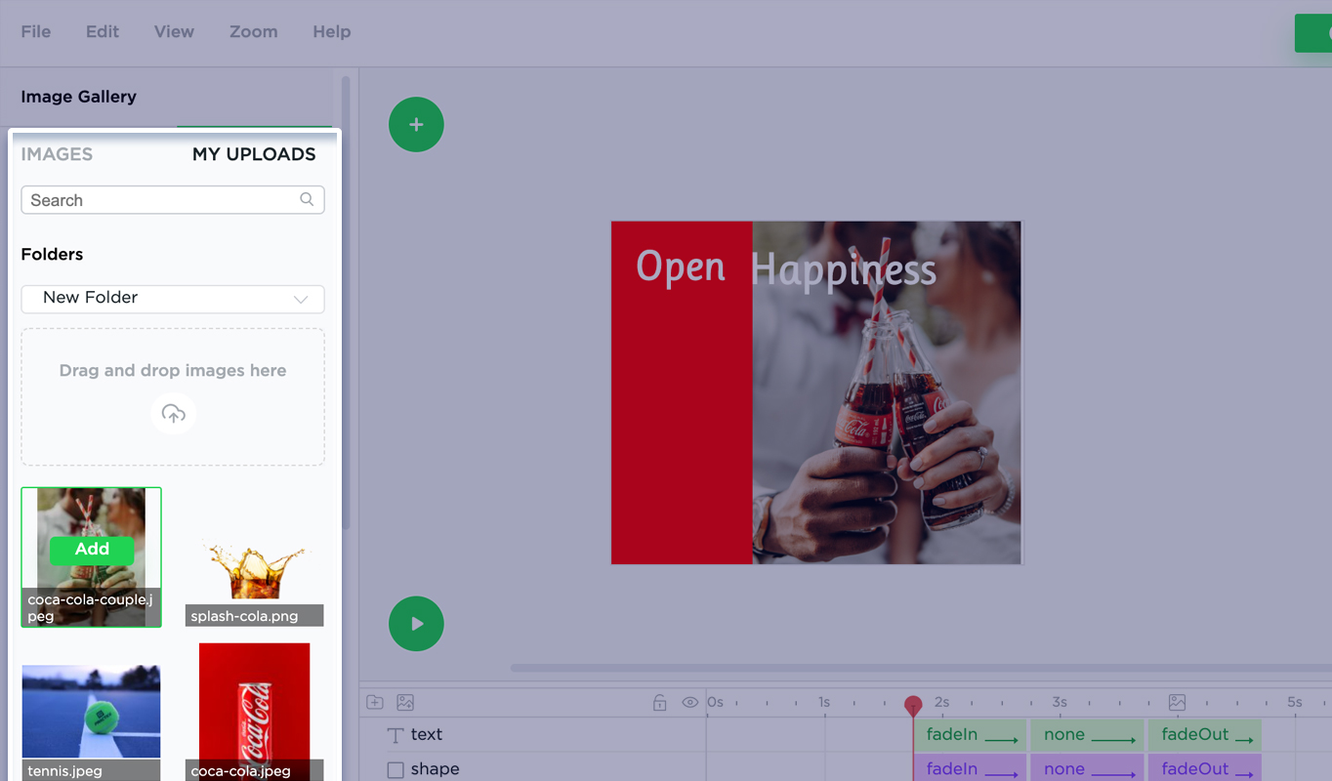
Task: Open the Zoom menu
Action: point(254,31)
